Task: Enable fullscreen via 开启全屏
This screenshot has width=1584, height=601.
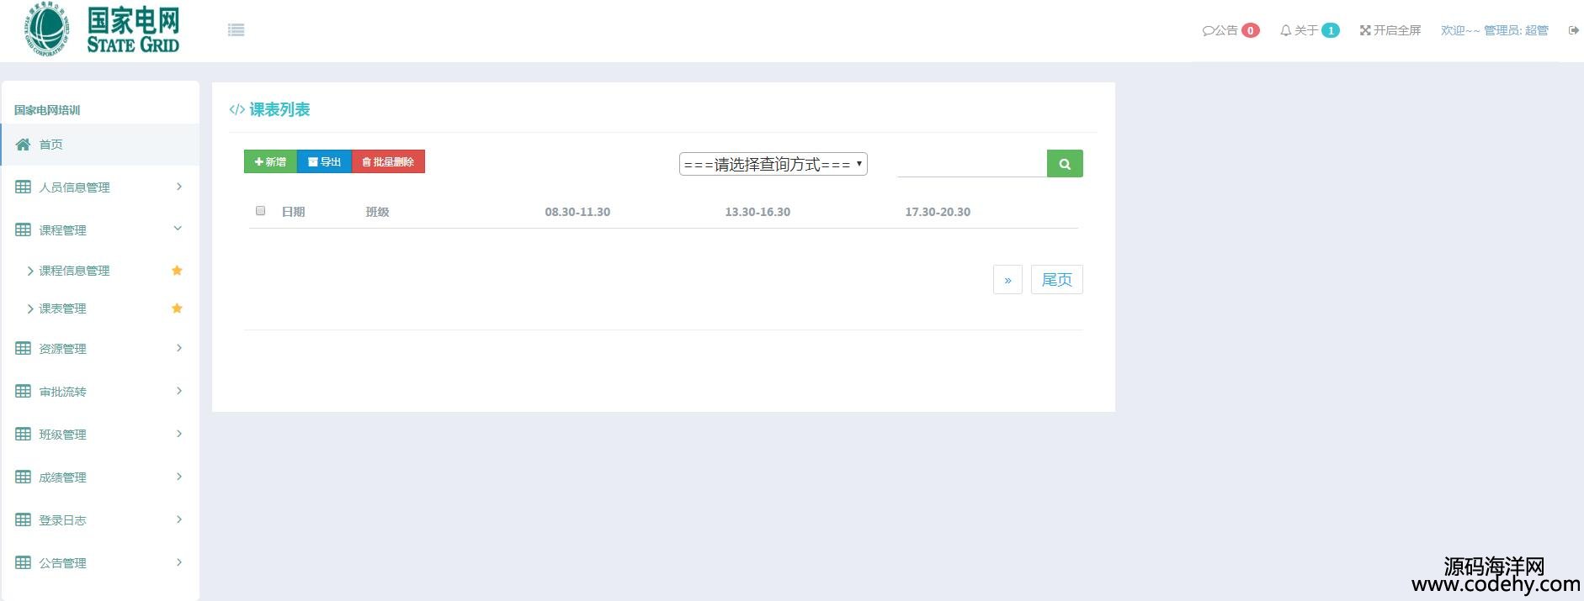Action: coord(1390,30)
